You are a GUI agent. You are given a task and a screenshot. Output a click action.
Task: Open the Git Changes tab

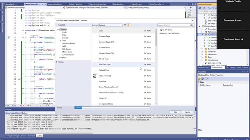[x=230, y=68]
